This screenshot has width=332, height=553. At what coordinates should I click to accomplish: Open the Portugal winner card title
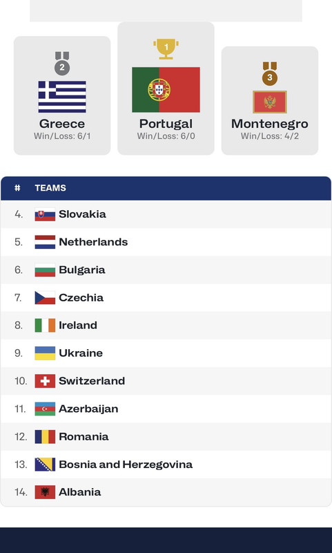point(166,124)
